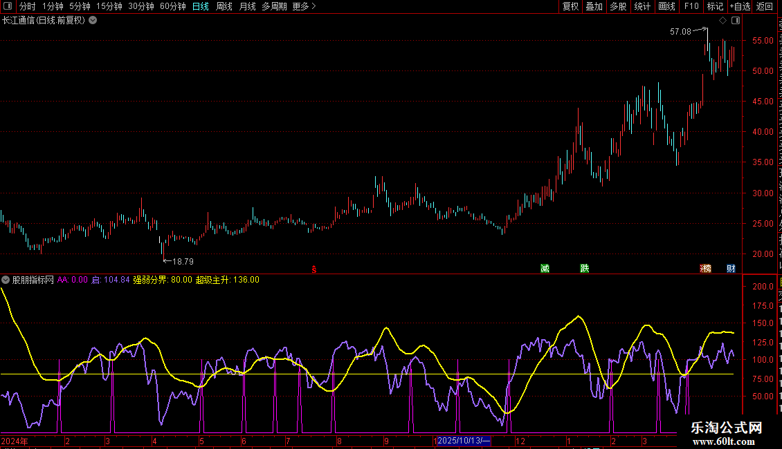Click the 复权 button
Image resolution: width=782 pixels, height=449 pixels.
tap(570, 6)
